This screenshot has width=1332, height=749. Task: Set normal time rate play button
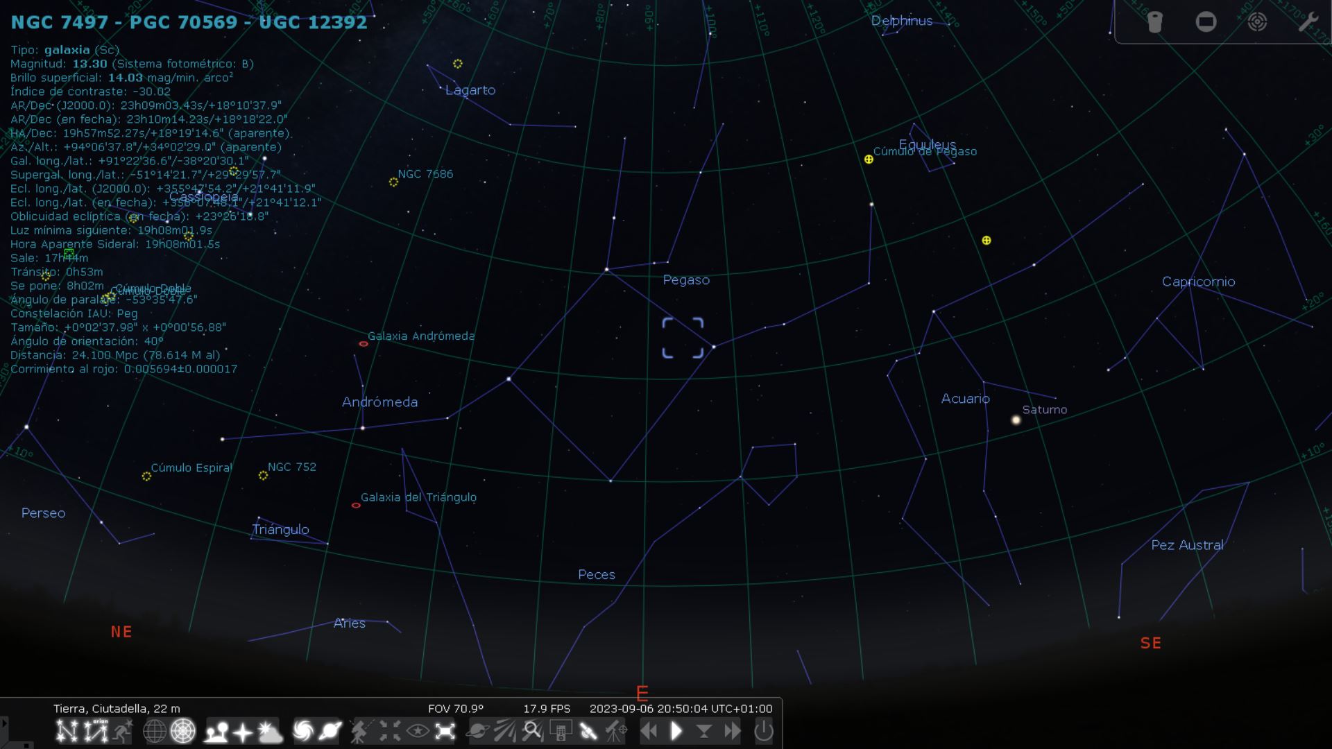pos(676,731)
